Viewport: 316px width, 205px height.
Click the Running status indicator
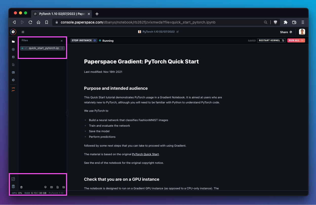point(106,40)
